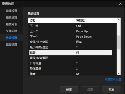
Task: Click the M shortcut cell for 静音
Action: pyautogui.click(x=78, y=74)
